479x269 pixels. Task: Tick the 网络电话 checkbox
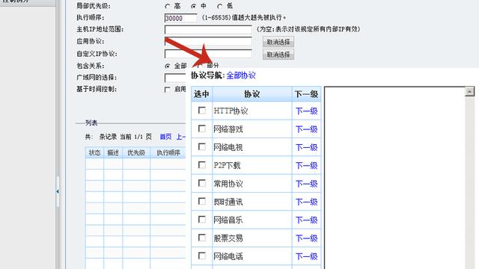click(x=201, y=256)
